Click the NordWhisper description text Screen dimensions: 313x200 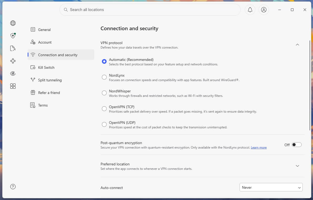(166, 96)
